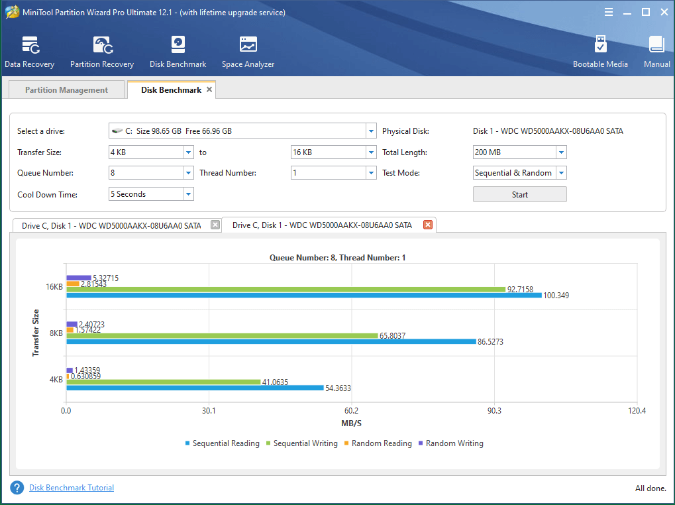Open the 4 KB transfer size dropdown

189,152
